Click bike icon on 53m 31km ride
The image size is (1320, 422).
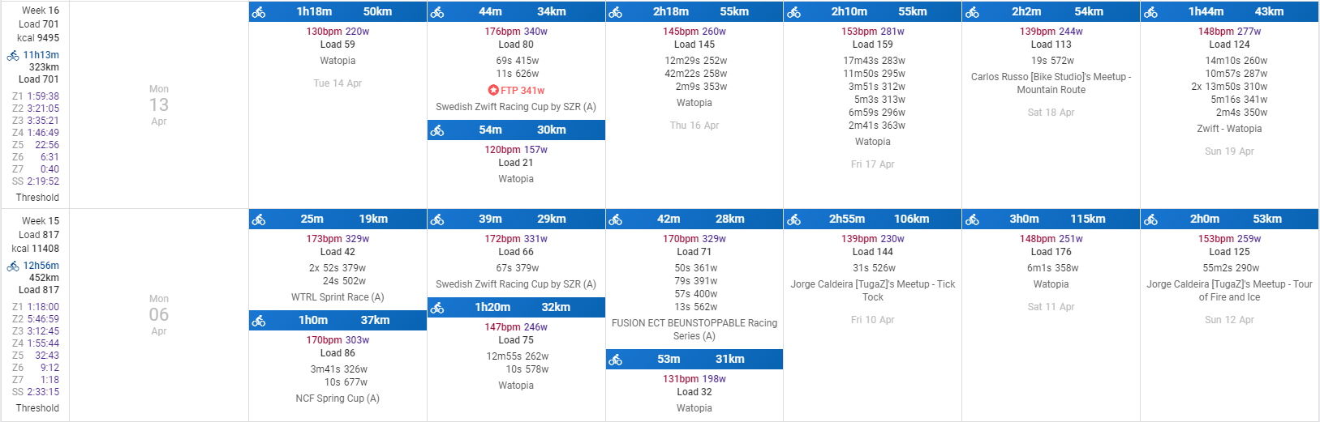point(616,360)
